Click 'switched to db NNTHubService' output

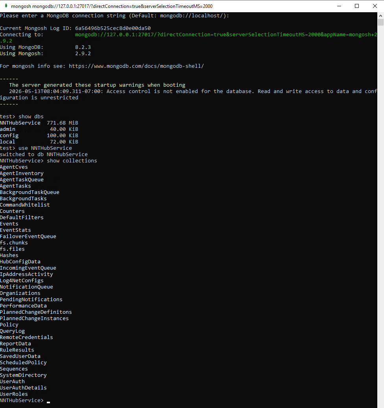pos(44,154)
